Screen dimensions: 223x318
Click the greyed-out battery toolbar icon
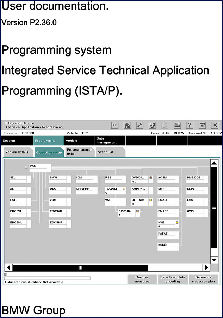click(x=165, y=125)
